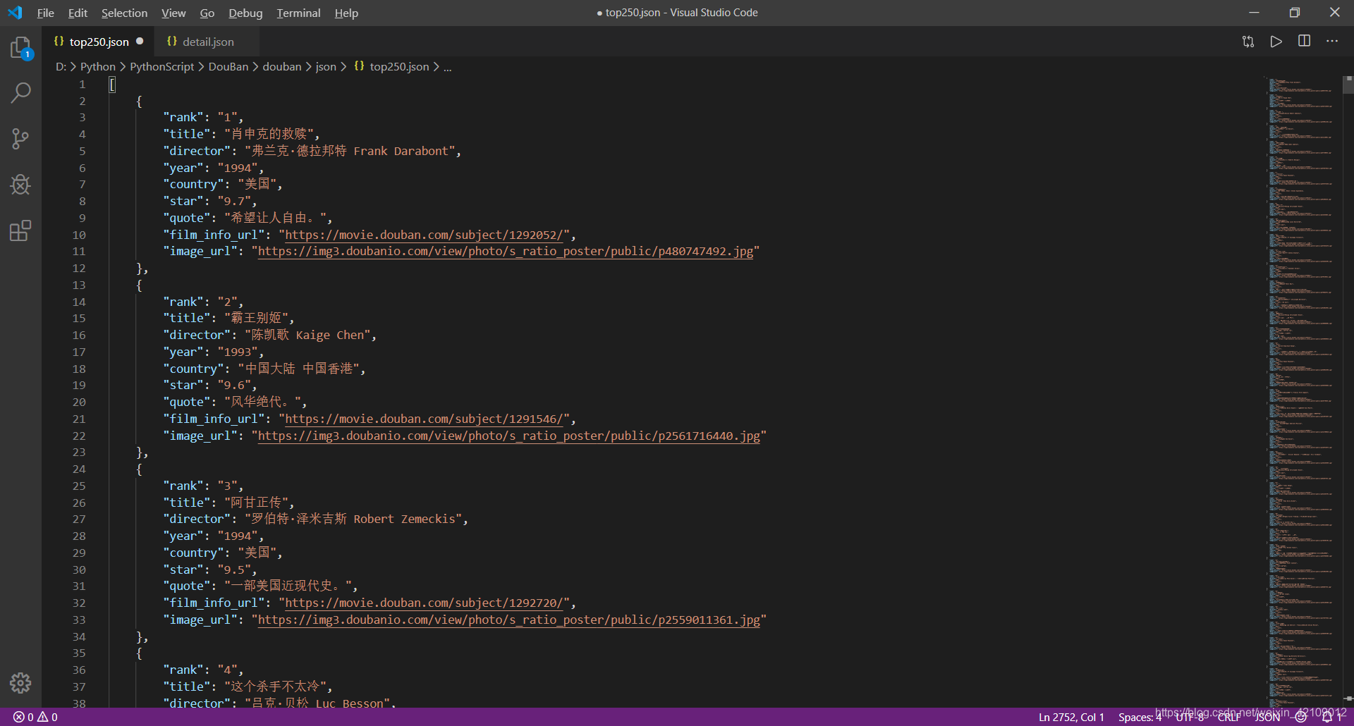Open image link p2561716440.jpg
The image size is (1354, 726).
[508, 436]
